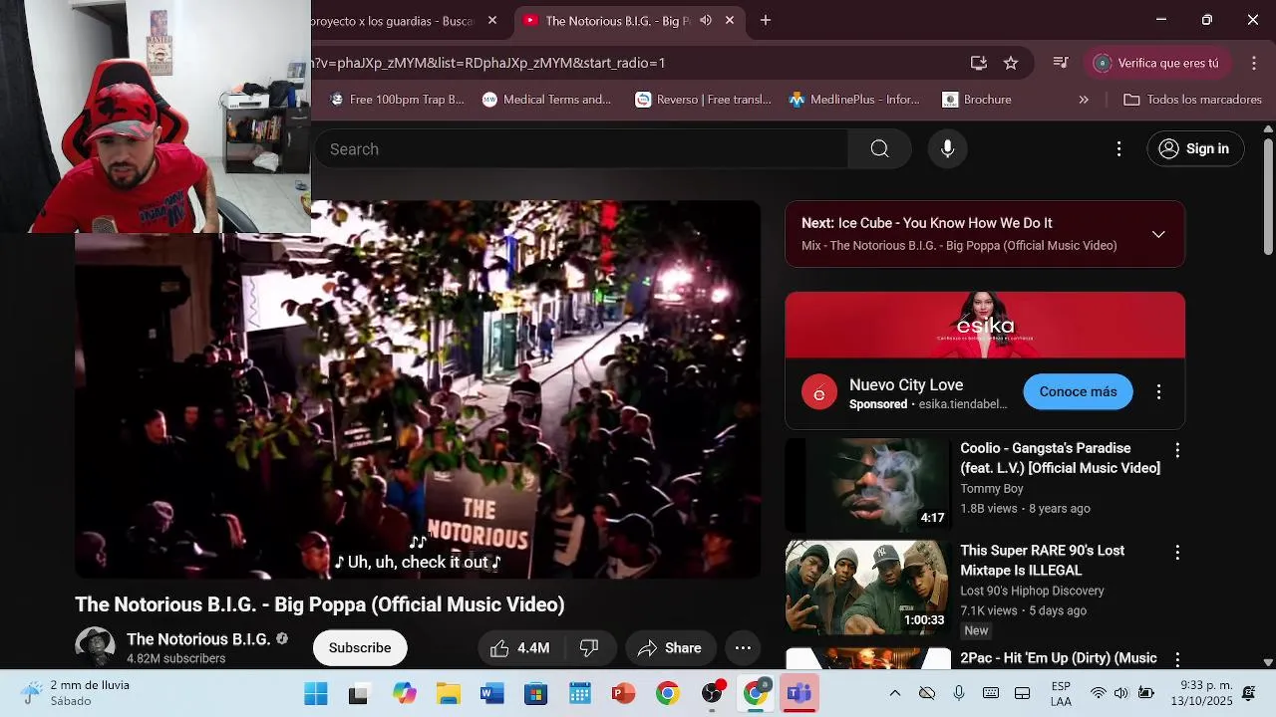The height and width of the screenshot is (717, 1276).
Task: Open Super RARE 90's Lost Mixtape thumbnail
Action: pyautogui.click(x=867, y=588)
